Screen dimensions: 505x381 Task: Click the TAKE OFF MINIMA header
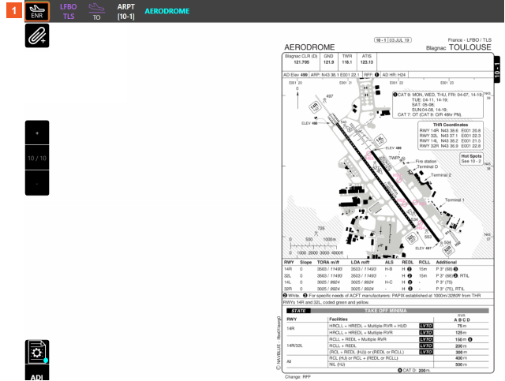[385, 311]
